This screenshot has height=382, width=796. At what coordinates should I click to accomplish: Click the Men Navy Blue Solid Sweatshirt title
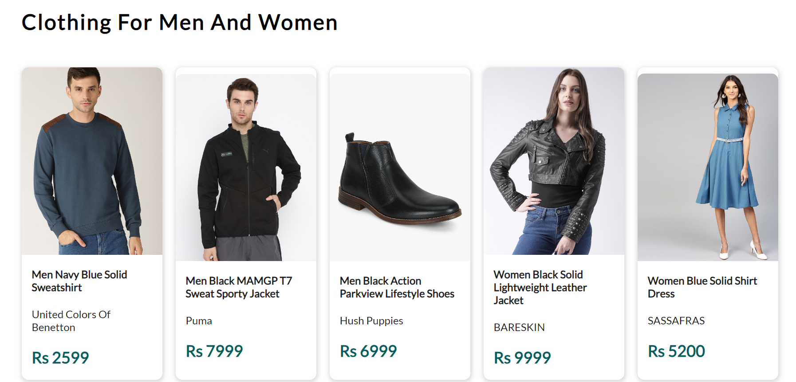click(x=79, y=281)
